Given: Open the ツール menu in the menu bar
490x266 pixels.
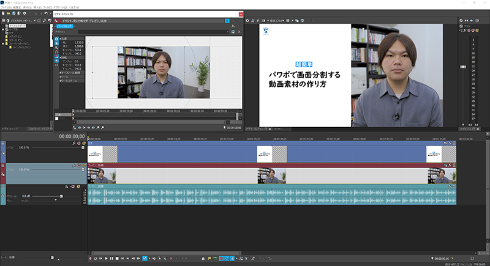Looking at the screenshot, I should click(47, 7).
